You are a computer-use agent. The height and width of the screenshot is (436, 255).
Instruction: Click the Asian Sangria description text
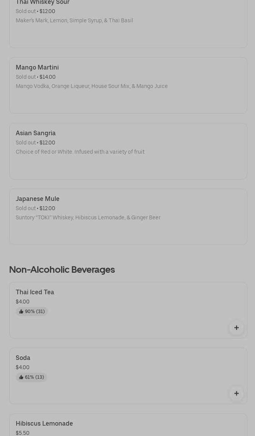[80, 152]
